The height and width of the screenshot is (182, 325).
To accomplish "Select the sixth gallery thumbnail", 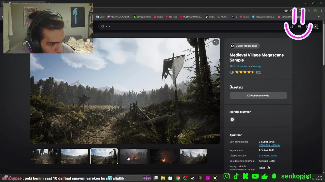I will (x=193, y=156).
